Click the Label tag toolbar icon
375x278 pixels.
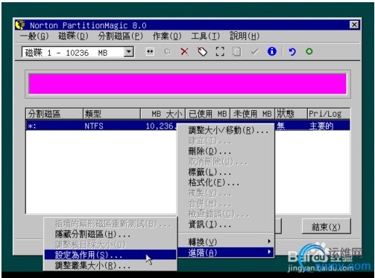point(203,52)
